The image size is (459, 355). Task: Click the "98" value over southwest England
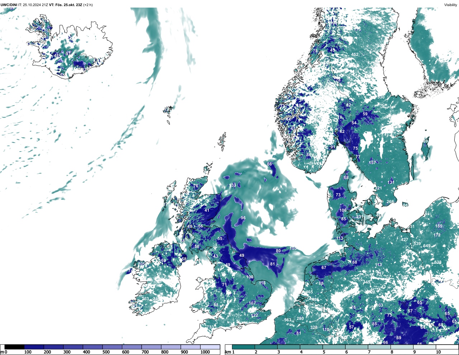(216, 305)
